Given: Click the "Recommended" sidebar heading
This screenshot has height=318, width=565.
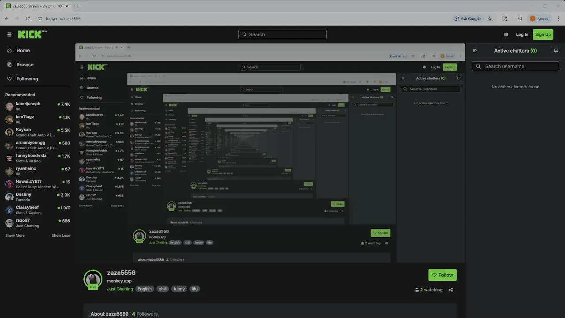Looking at the screenshot, I should (x=20, y=95).
